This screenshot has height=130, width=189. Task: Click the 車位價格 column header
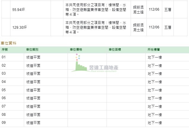76,49
